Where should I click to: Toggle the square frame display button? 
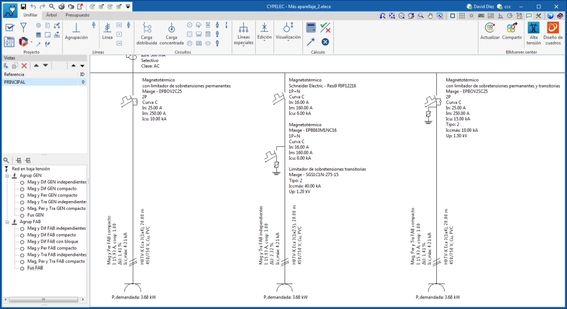pos(452,16)
